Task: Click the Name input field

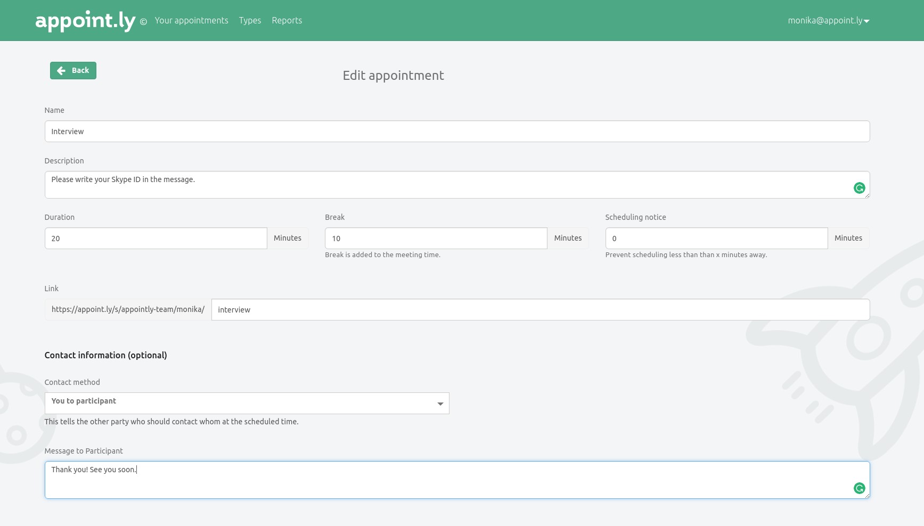Action: (x=457, y=131)
